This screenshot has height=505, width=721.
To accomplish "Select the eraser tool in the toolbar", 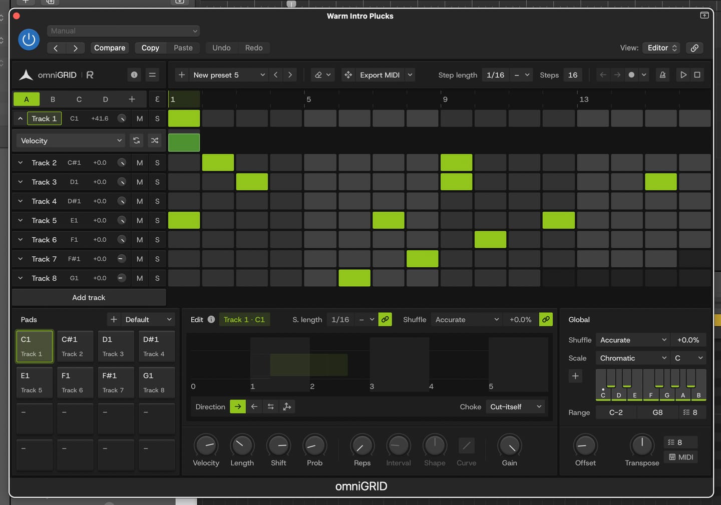I will tap(318, 75).
